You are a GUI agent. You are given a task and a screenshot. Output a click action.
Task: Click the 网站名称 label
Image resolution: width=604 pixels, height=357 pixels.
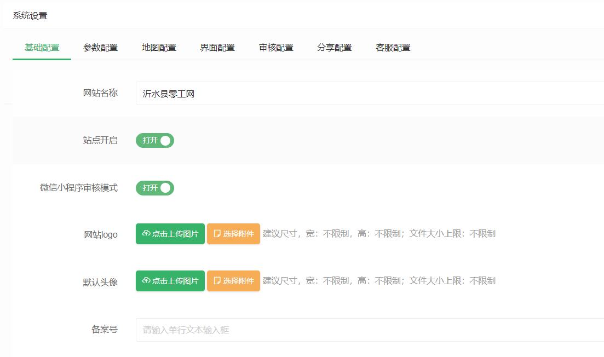(101, 93)
